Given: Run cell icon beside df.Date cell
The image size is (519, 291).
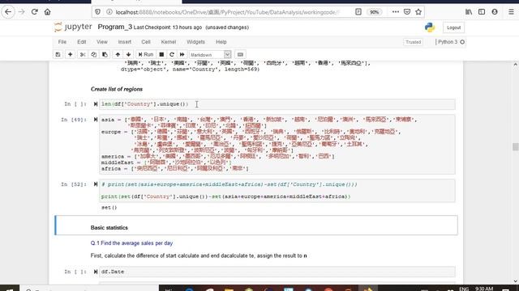Looking at the screenshot, I should pos(96,272).
